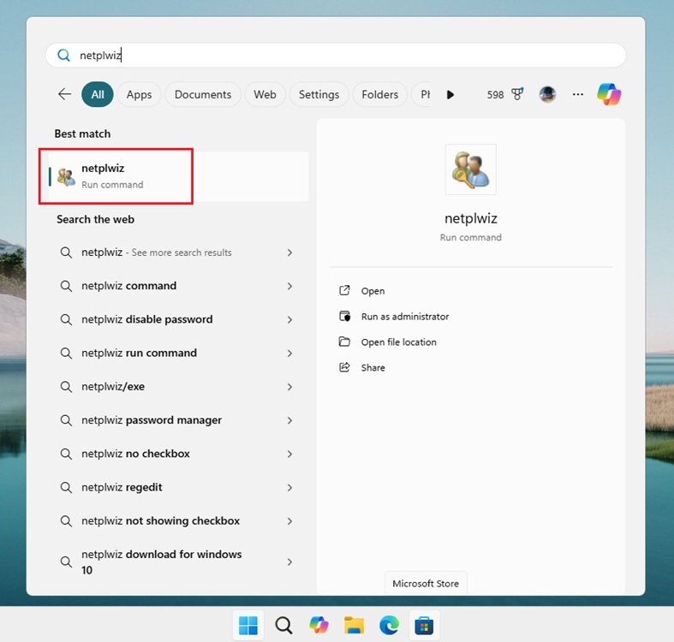The width and height of the screenshot is (674, 642).
Task: Switch to the Settings filter tab
Action: coord(319,94)
